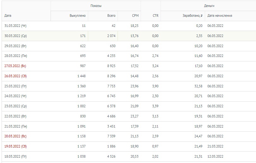256x163 pixels.
Task: Click the red 19.03.2022 (Сб) date
Action: pyautogui.click(x=15, y=146)
